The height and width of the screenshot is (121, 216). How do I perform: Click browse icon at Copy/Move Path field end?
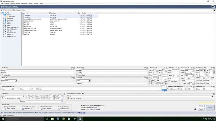[x=212, y=96]
